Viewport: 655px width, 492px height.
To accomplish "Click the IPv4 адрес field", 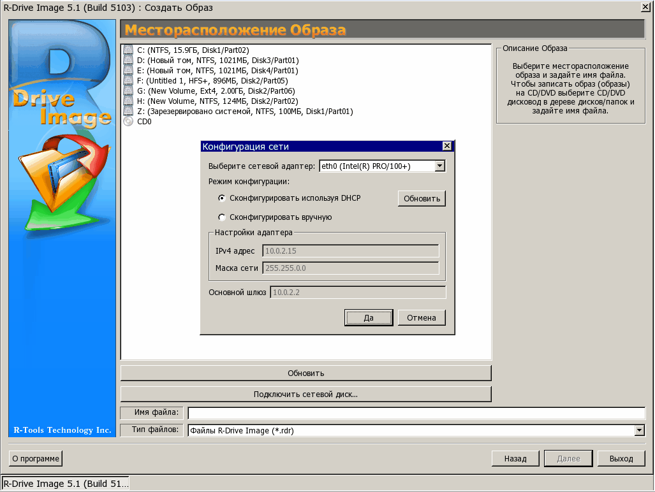I will pos(351,251).
